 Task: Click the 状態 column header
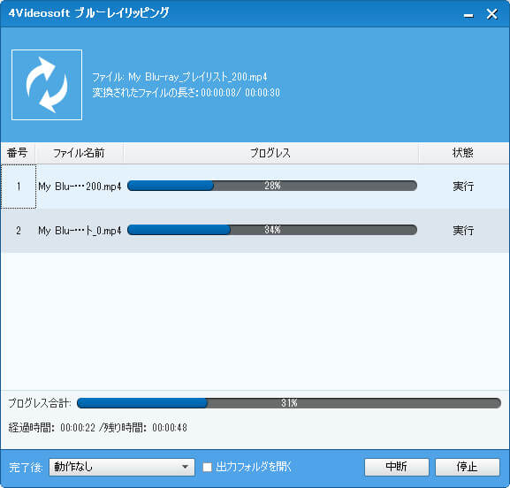(463, 153)
